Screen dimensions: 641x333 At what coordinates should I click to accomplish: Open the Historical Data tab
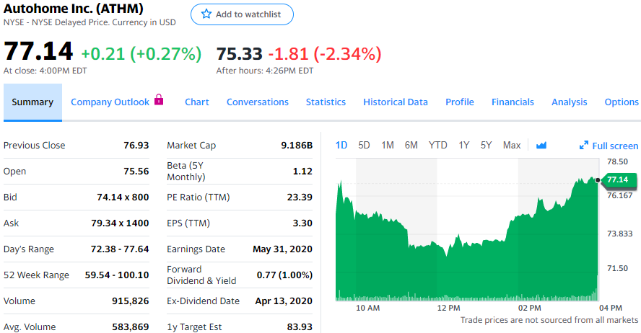pos(396,102)
